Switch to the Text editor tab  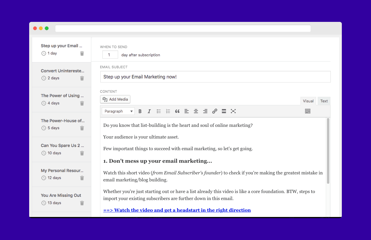(324, 101)
